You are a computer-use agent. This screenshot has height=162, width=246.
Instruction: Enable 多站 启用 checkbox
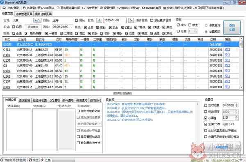(14, 27)
